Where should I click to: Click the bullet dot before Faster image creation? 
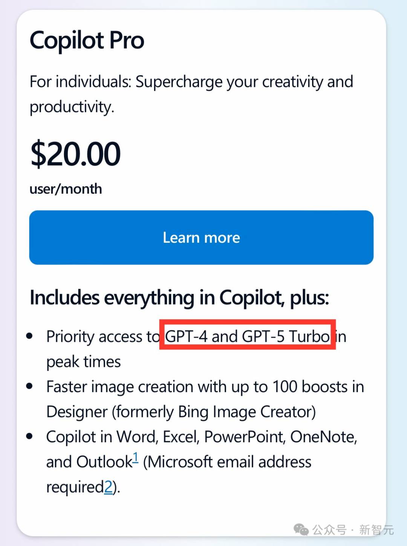[x=30, y=386]
